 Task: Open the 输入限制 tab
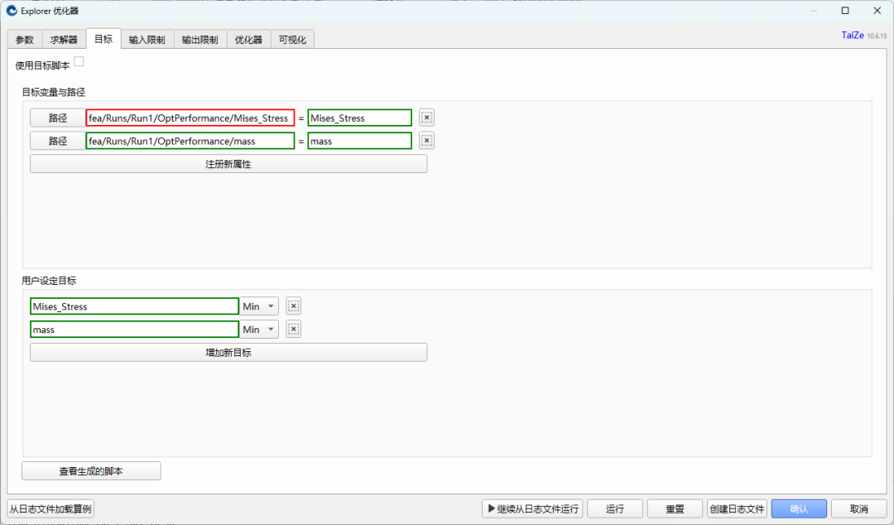click(x=147, y=38)
